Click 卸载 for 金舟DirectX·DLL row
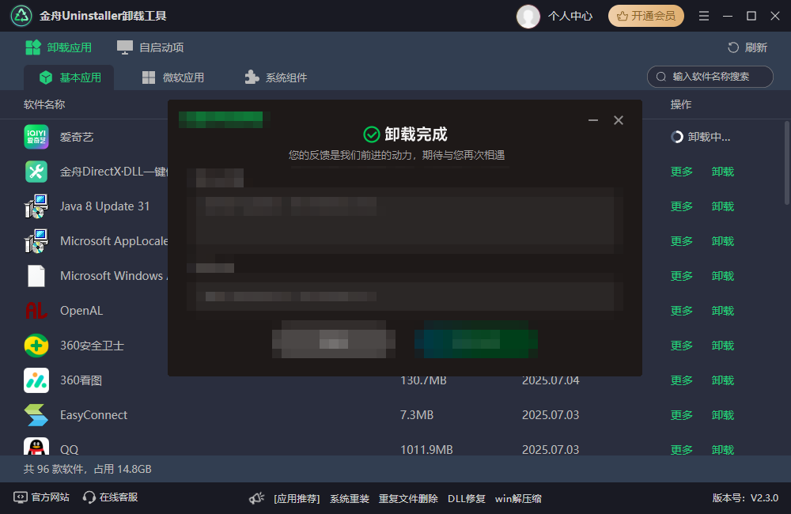Viewport: 791px width, 514px height. pyautogui.click(x=722, y=172)
